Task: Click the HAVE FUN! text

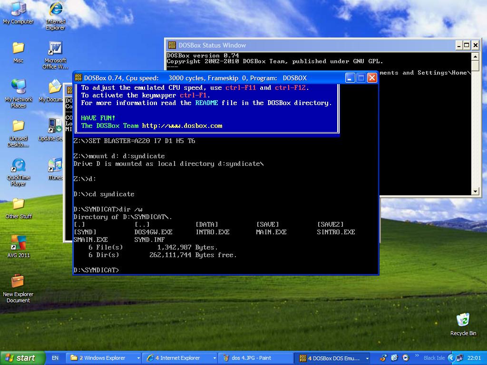Action: [98, 118]
